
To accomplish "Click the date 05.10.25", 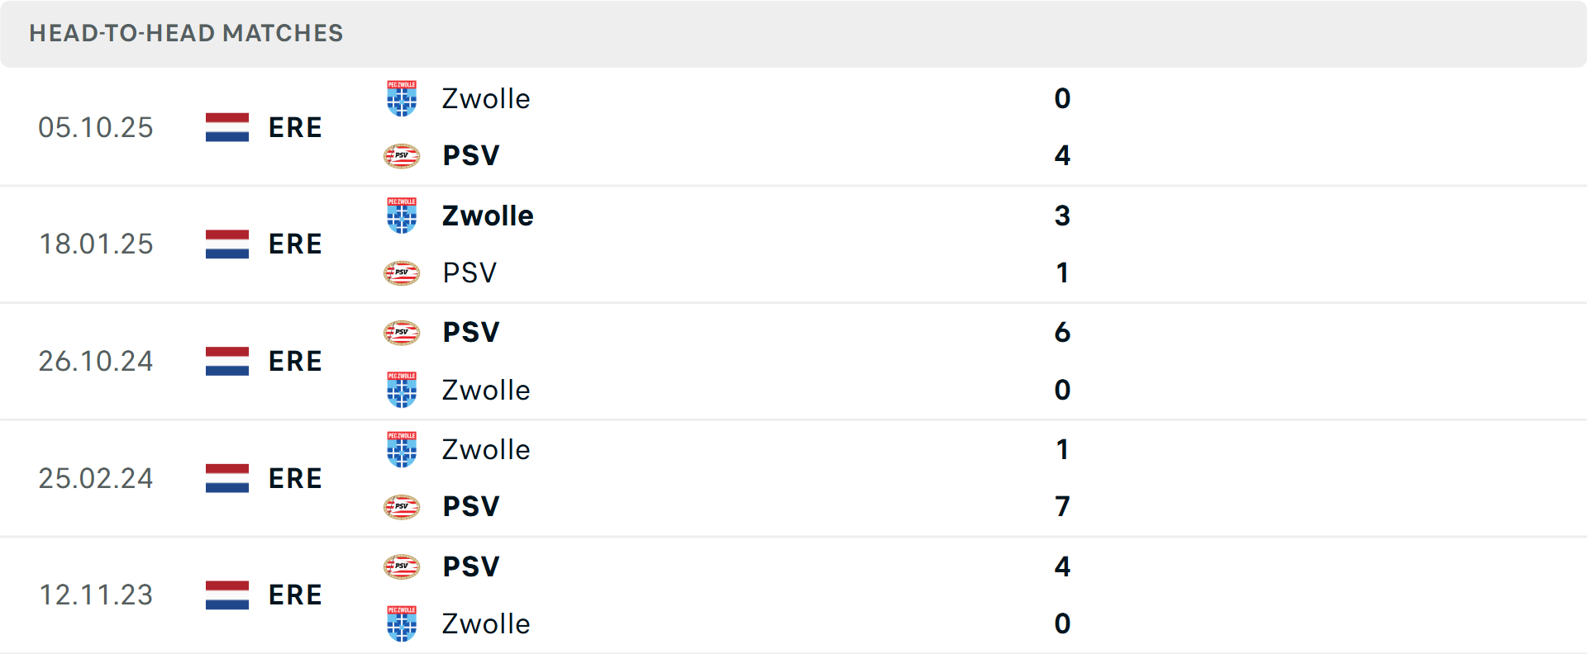I will pyautogui.click(x=96, y=127).
